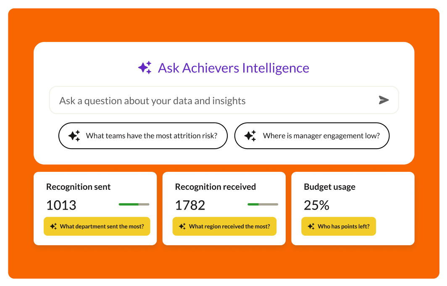Click the question input field to start typing
The height and width of the screenshot is (286, 447).
point(189,100)
